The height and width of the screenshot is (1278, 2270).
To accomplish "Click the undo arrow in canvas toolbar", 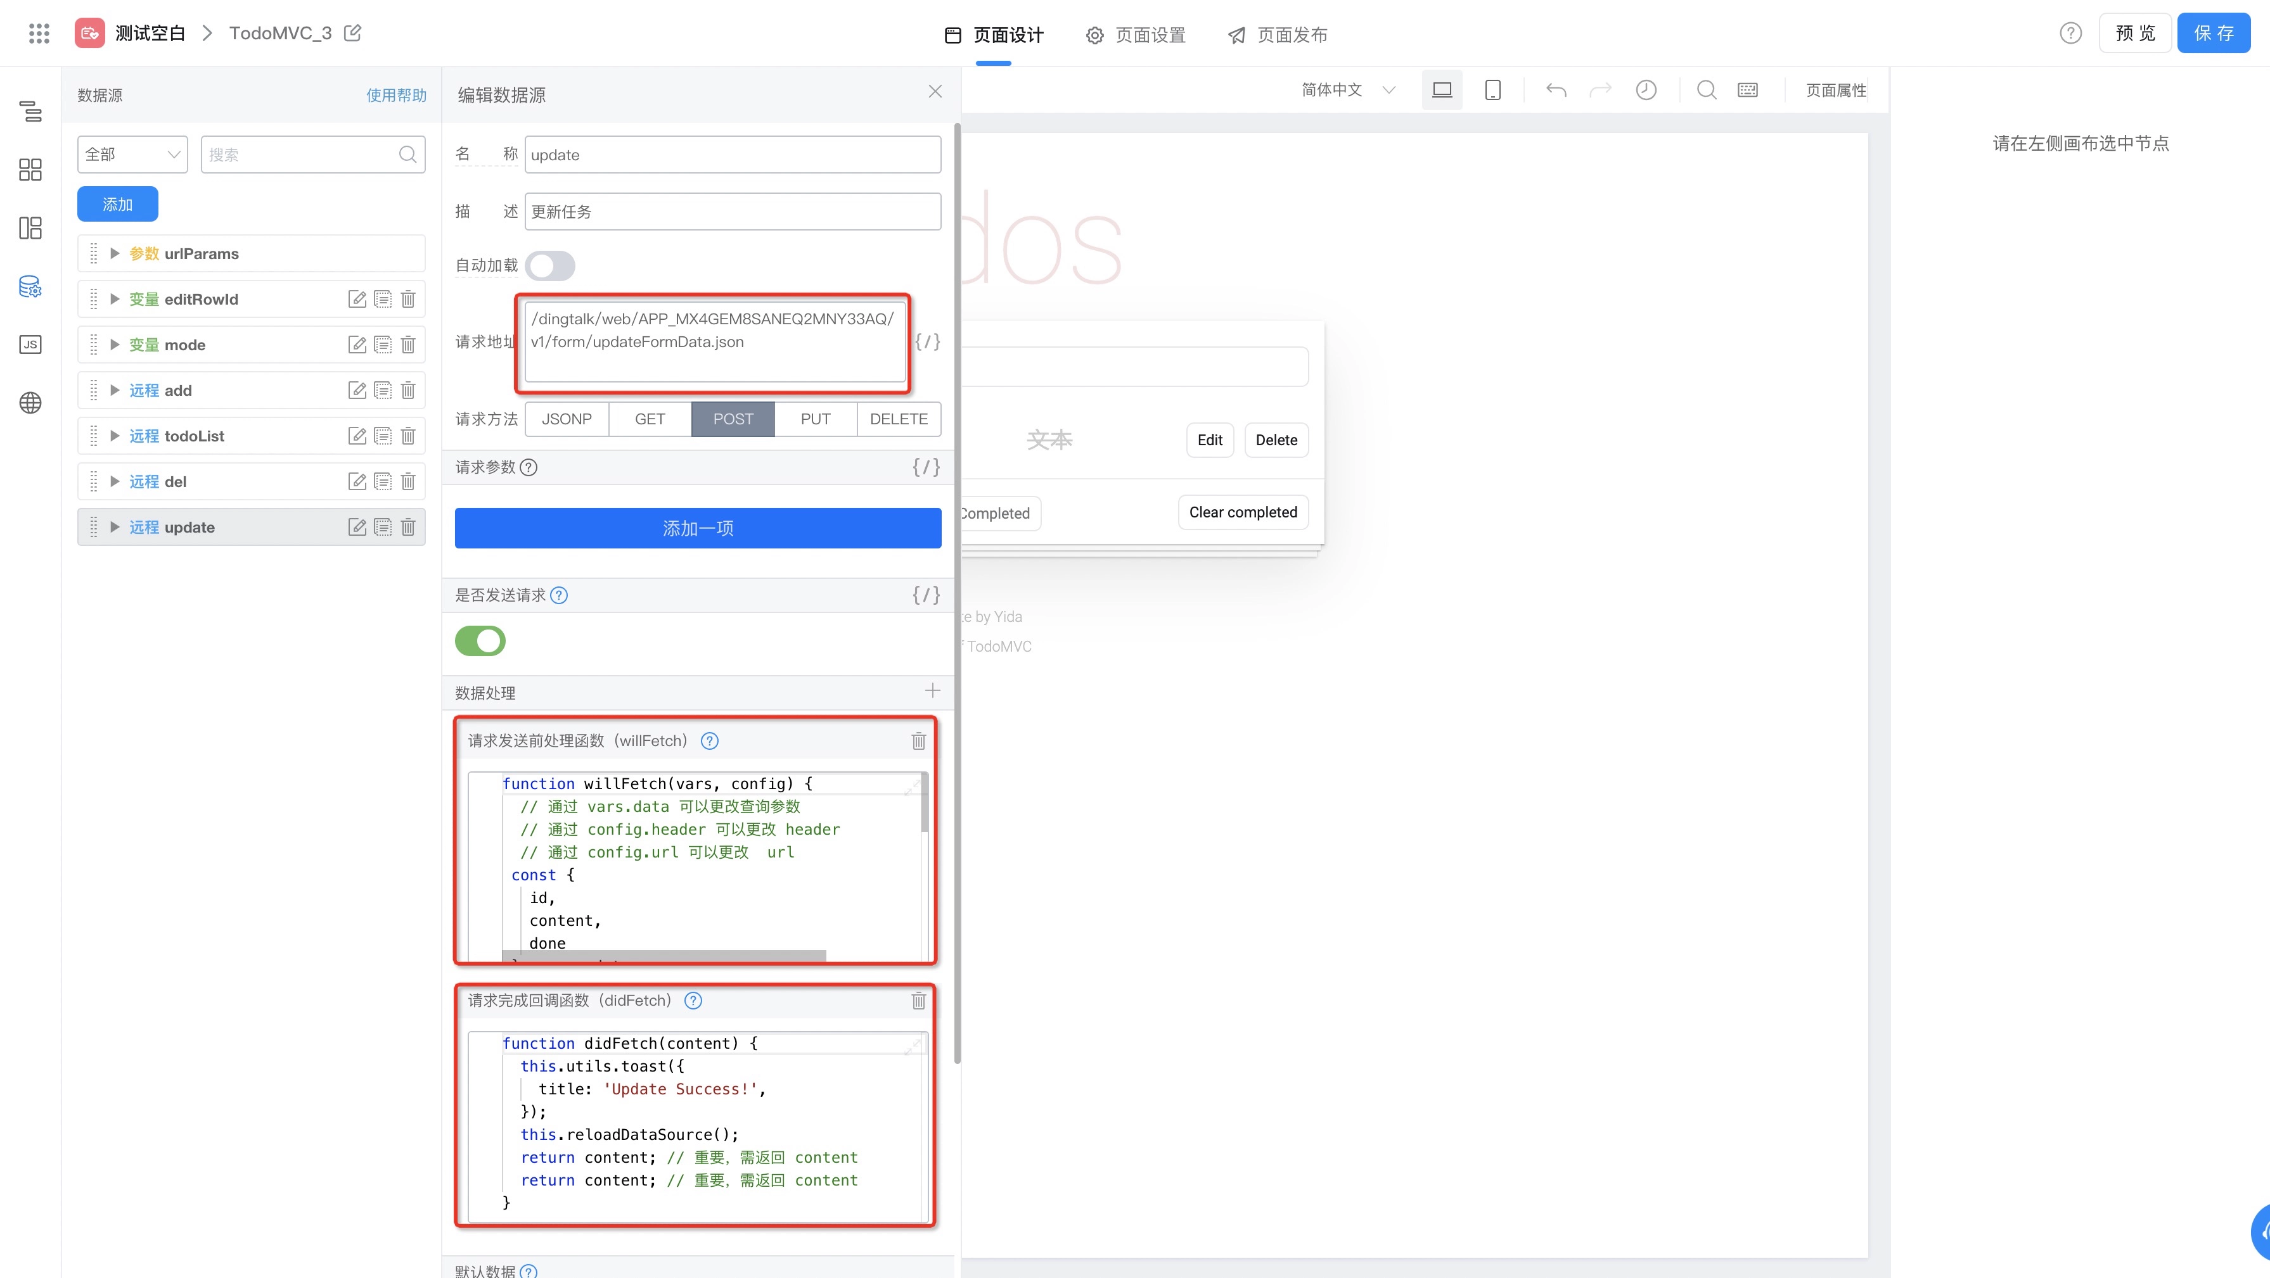I will pos(1556,90).
